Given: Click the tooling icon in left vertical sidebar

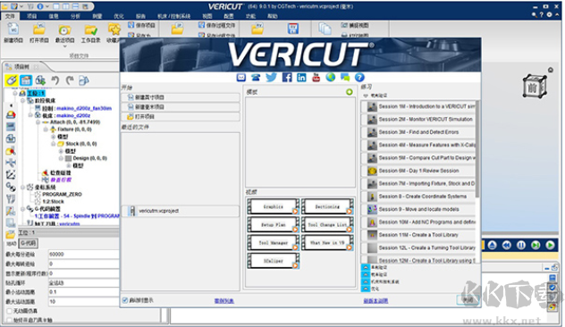Looking at the screenshot, I should tap(11, 199).
